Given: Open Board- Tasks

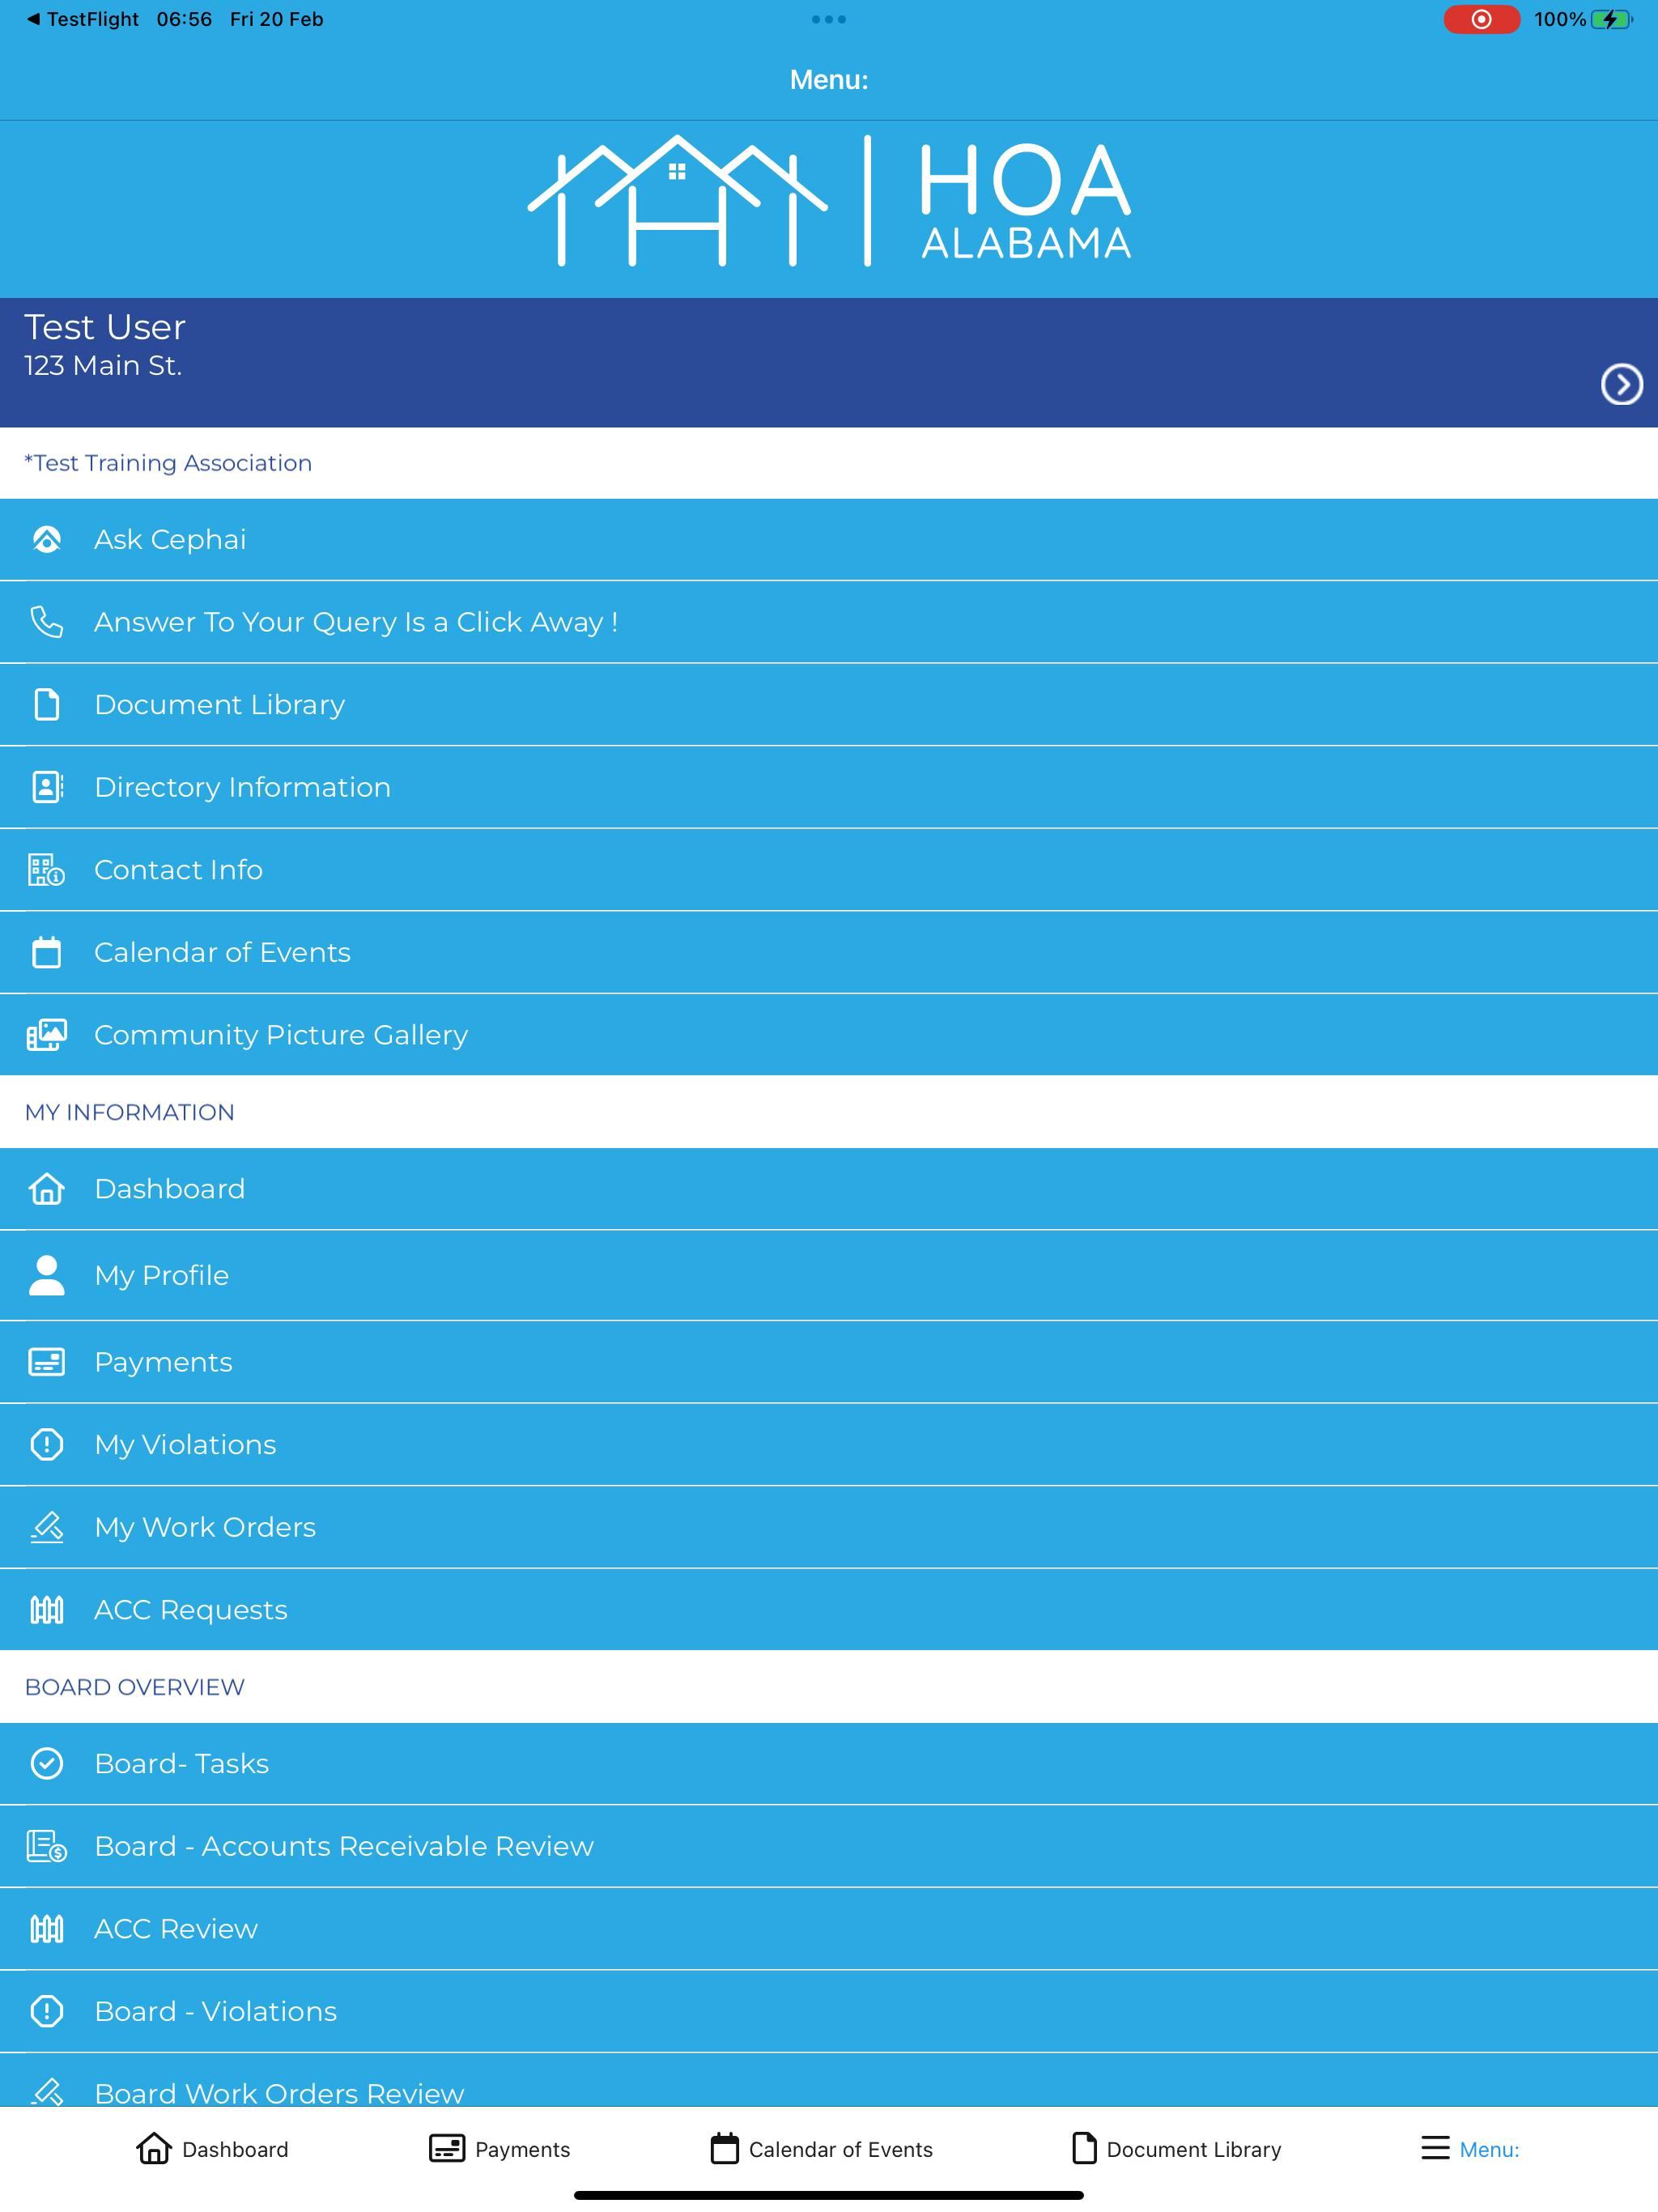Looking at the screenshot, I should tap(829, 1763).
